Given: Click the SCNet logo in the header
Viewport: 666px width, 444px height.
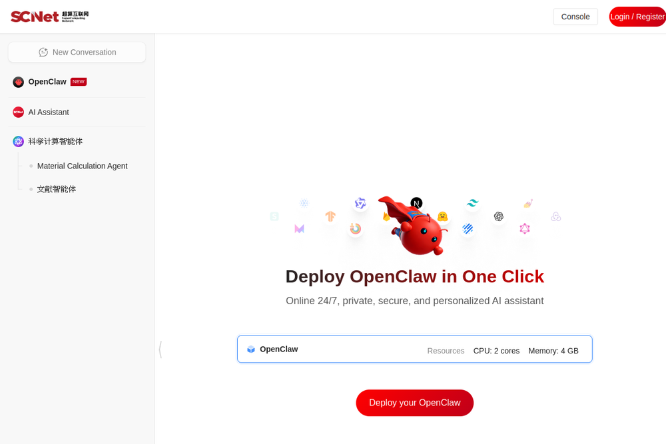Looking at the screenshot, I should [x=49, y=17].
